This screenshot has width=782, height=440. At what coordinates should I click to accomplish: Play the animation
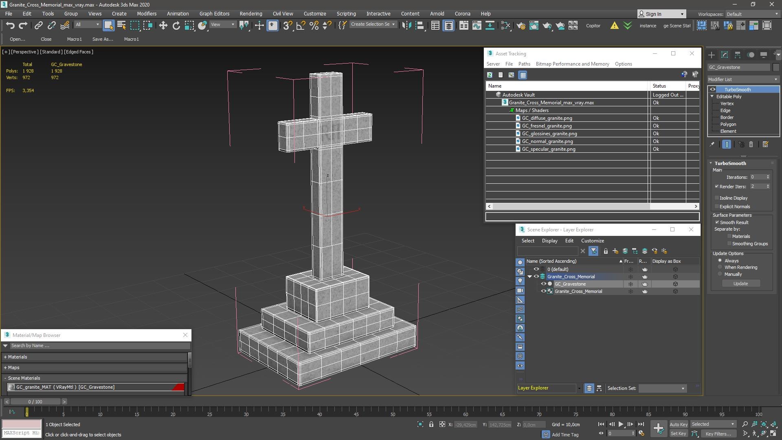[x=621, y=425]
